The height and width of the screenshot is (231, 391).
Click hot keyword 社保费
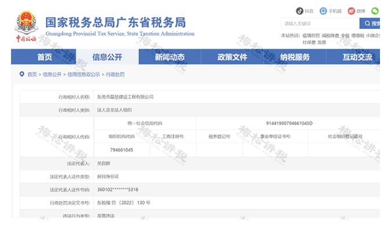pyautogui.click(x=309, y=42)
